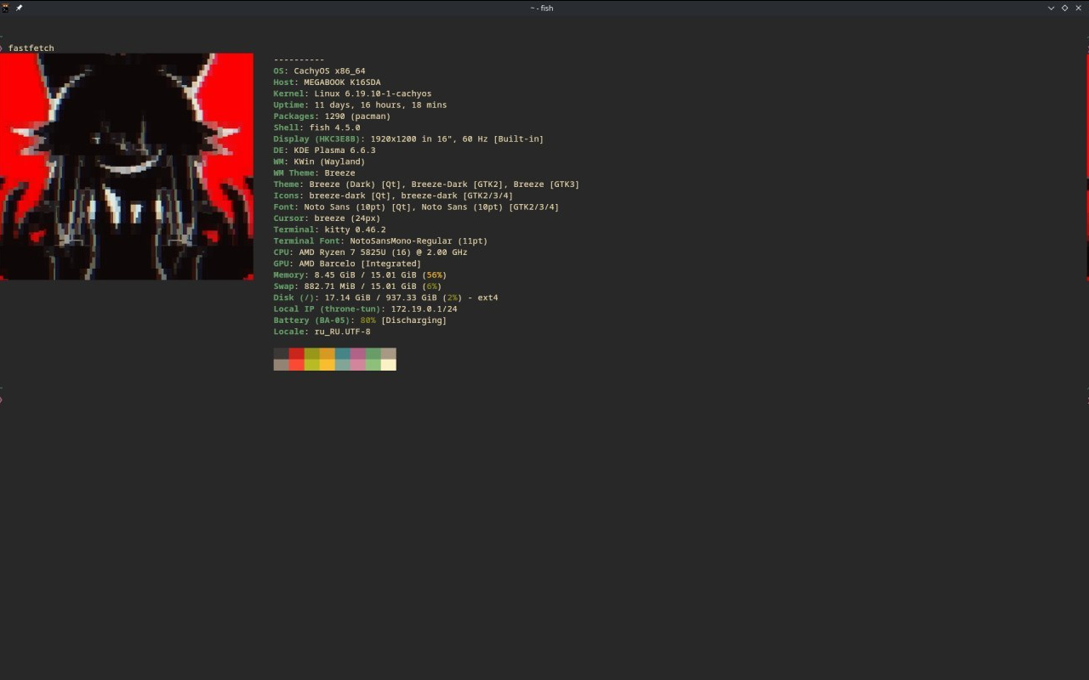Image resolution: width=1089 pixels, height=680 pixels.
Task: Click the 'Memory: 8.45 GiB' line
Action: [x=360, y=275]
